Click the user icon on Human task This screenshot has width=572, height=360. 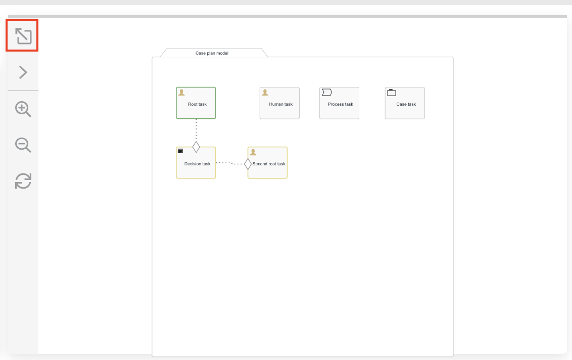point(264,92)
